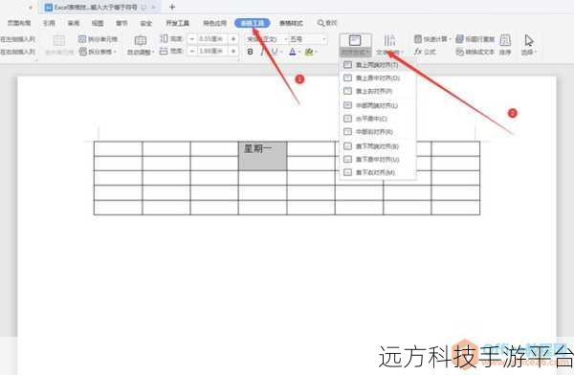
Task: Open a new document tab with plus
Action: 172,7
